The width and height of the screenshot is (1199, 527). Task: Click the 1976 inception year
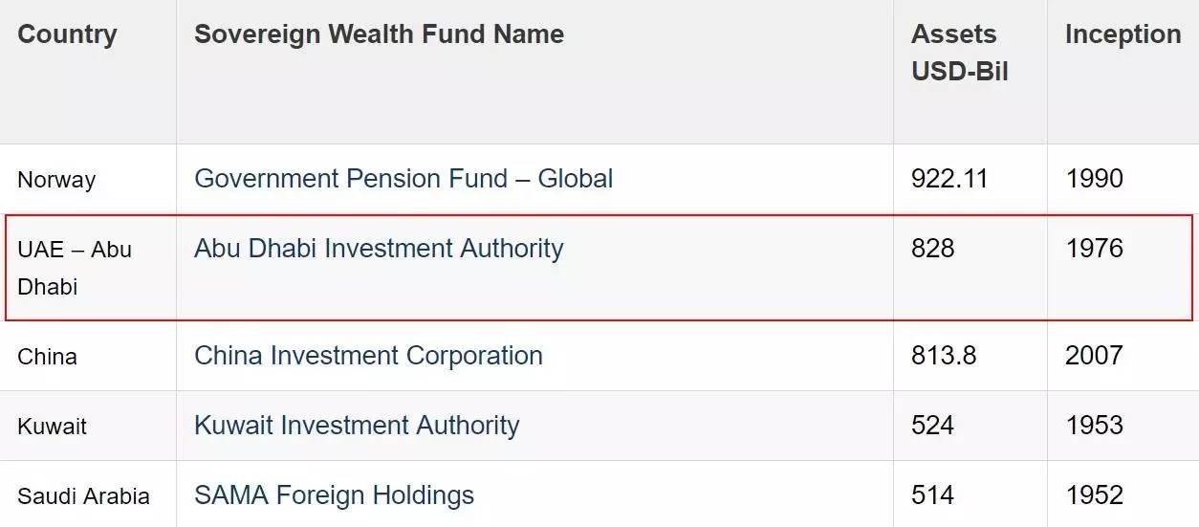tap(1094, 249)
